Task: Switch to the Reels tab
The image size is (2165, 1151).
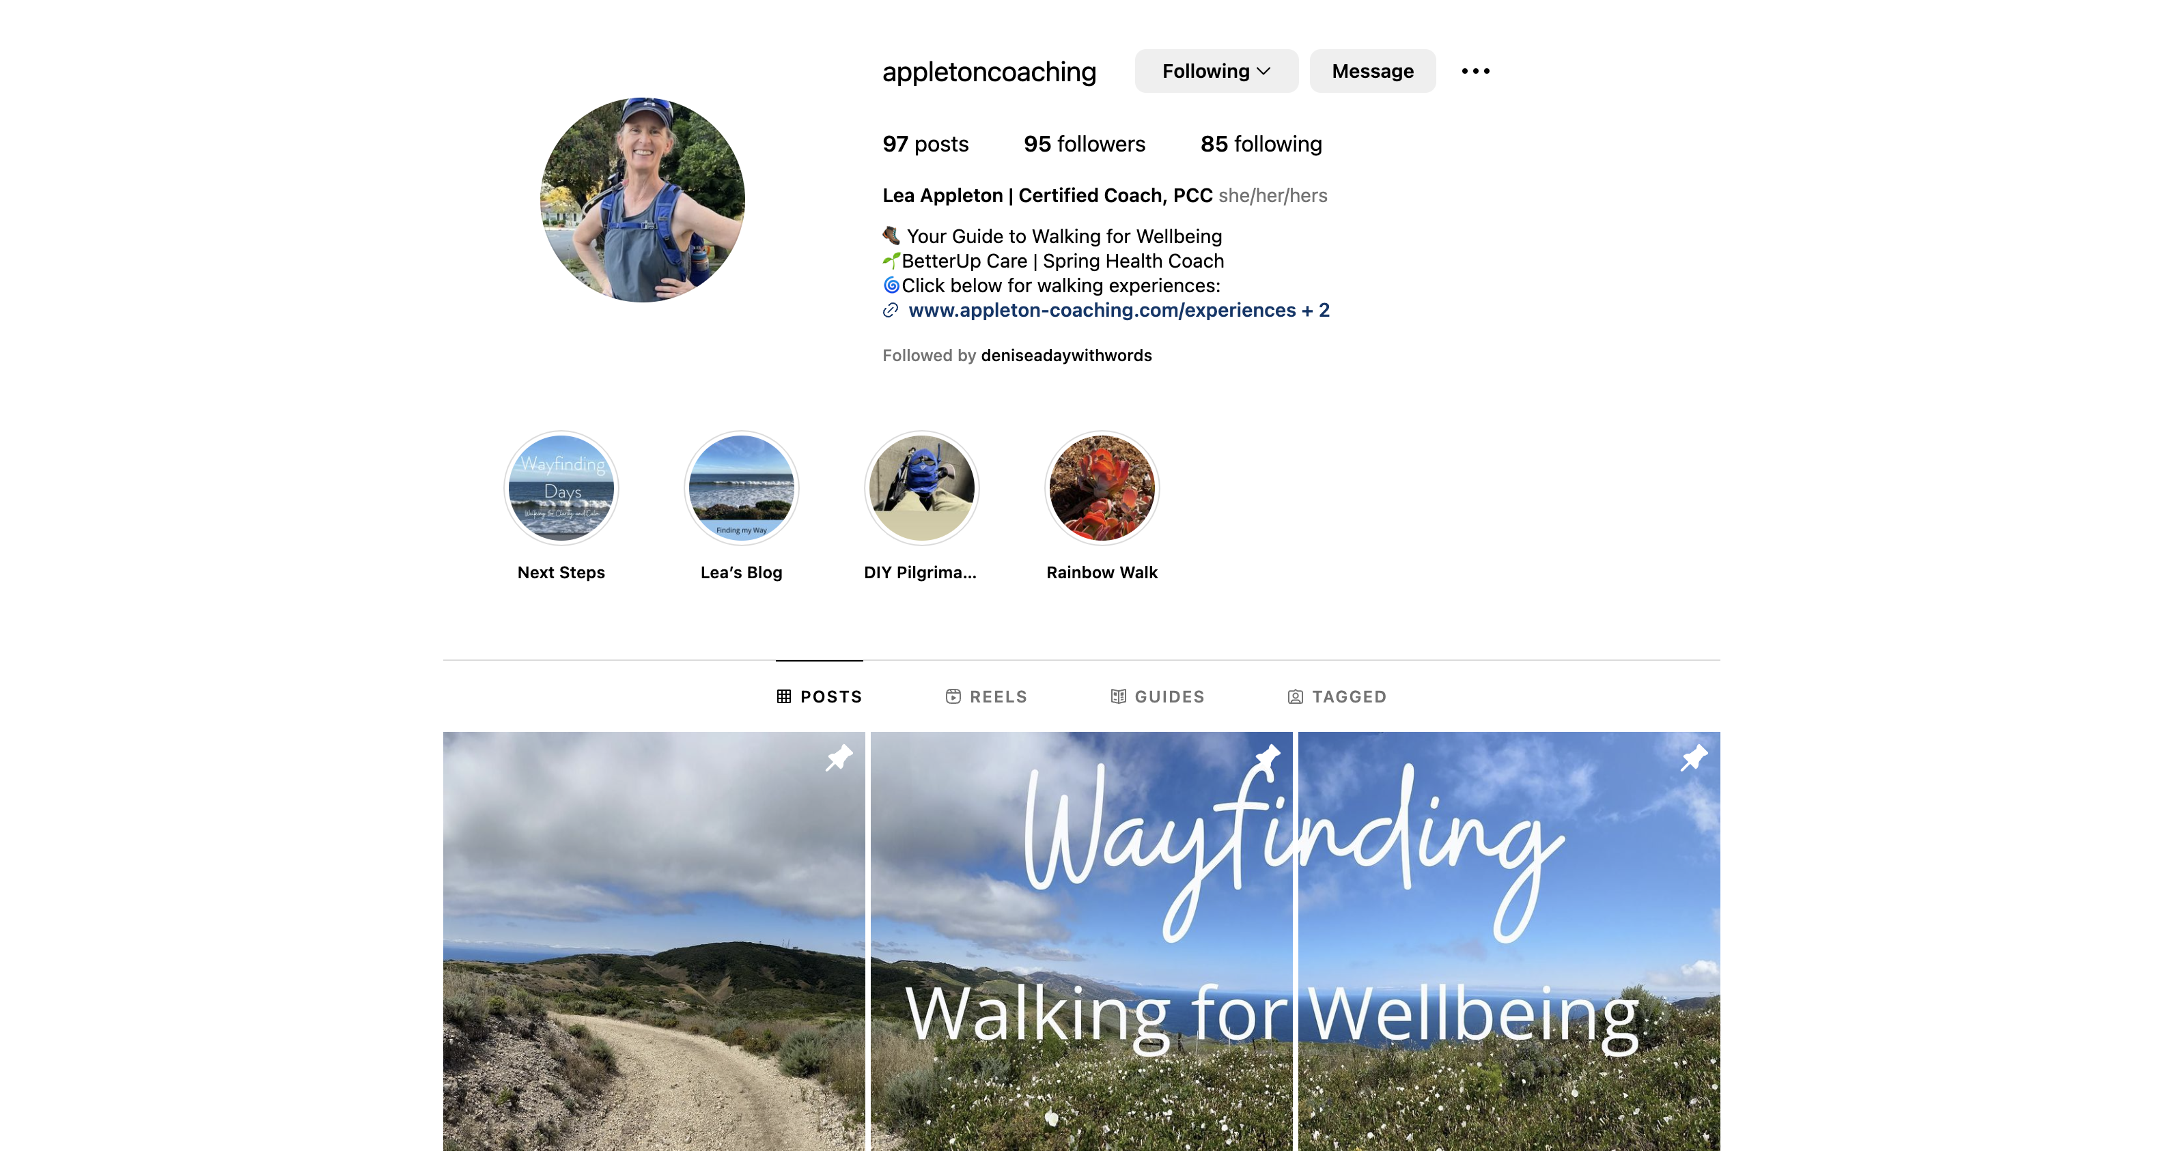Action: click(986, 696)
